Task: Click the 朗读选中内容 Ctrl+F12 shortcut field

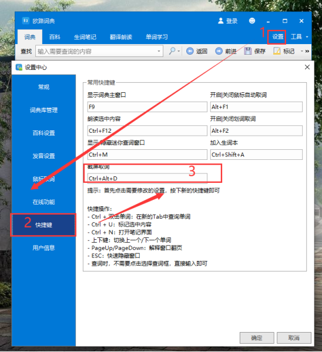Action: 147,130
